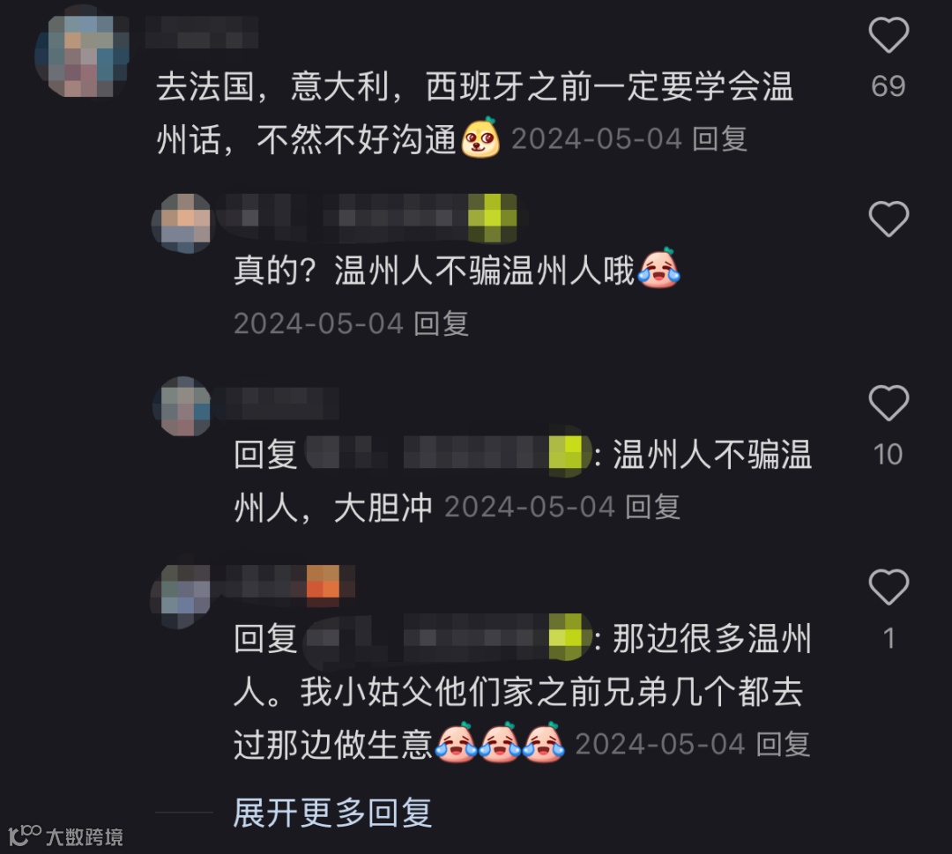Expand more replies via 展开更多回复
Viewport: 952px width, 854px height.
point(332,812)
